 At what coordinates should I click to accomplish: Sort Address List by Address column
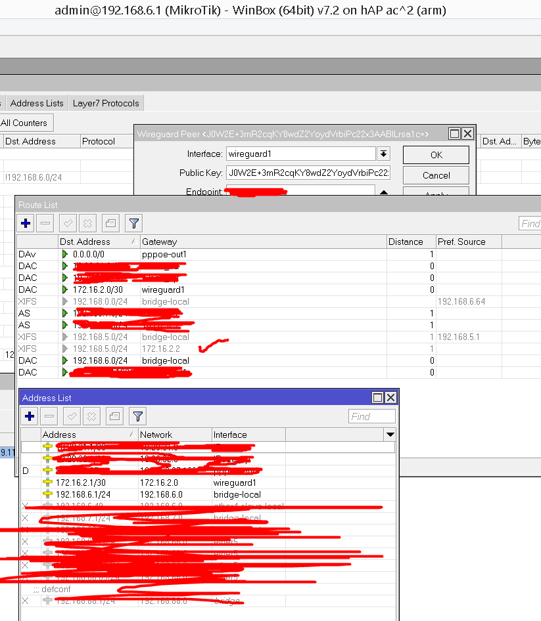[x=89, y=435]
